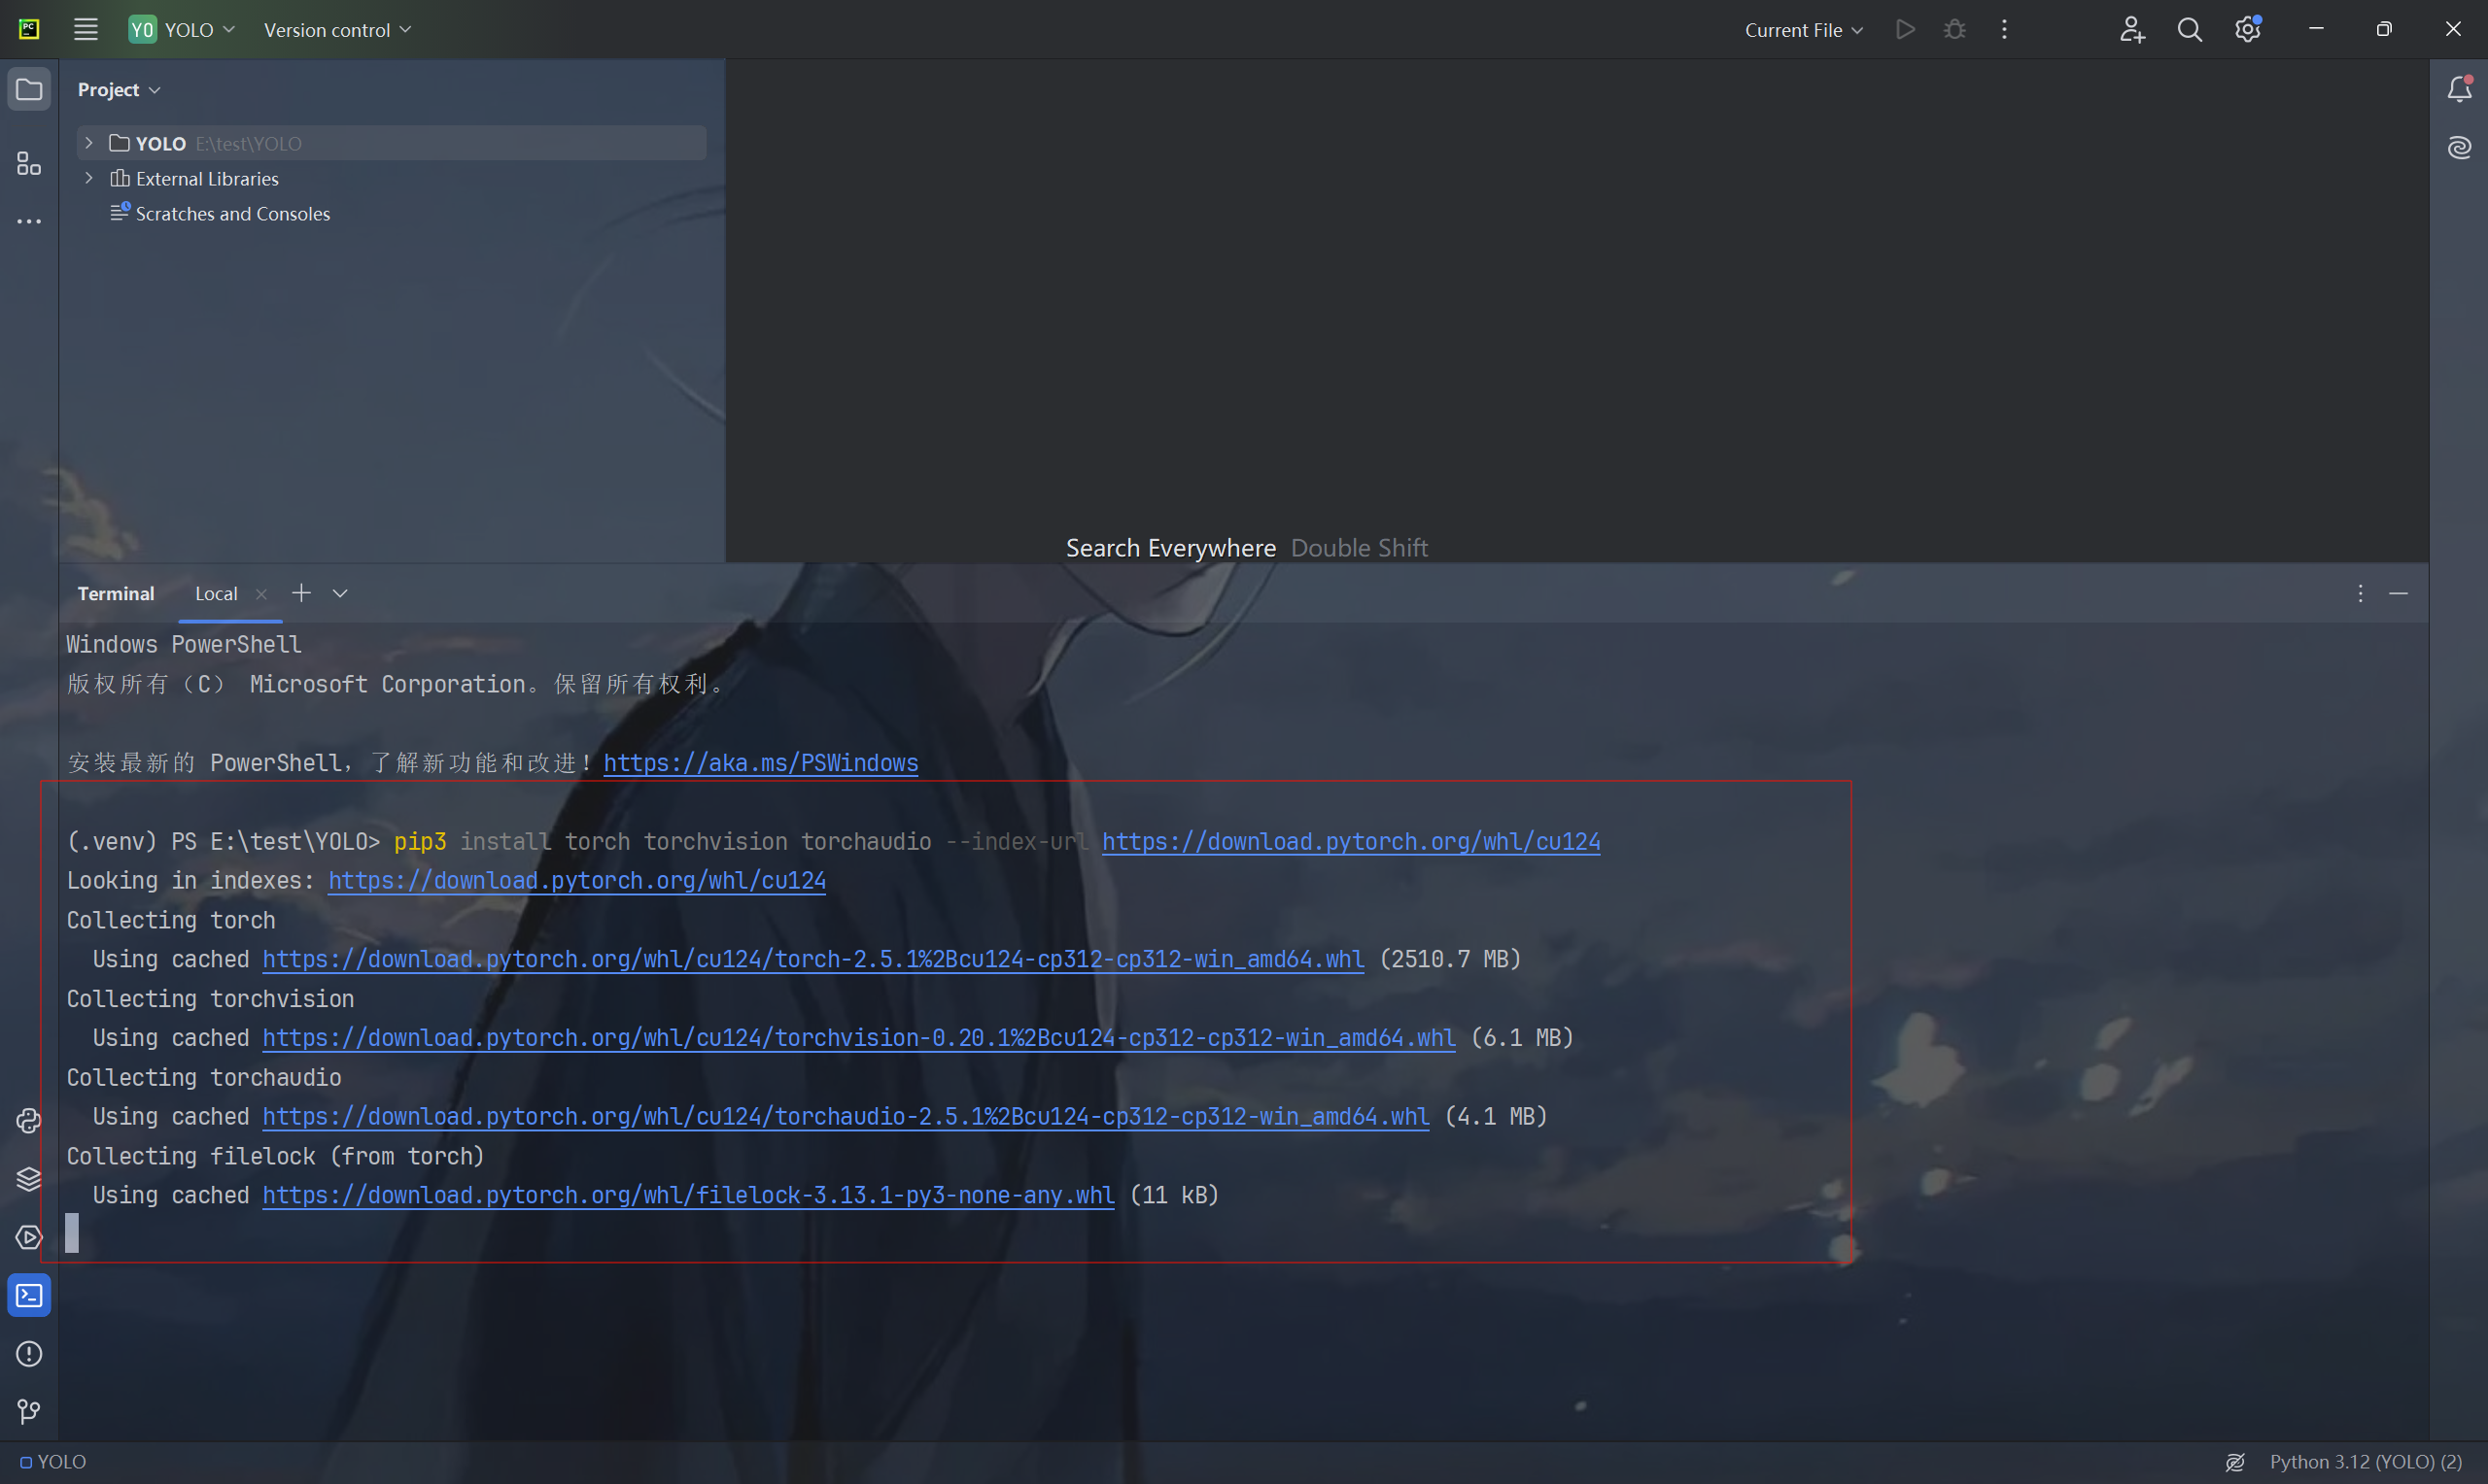Expand the YOLO project folder
The height and width of the screenshot is (1484, 2488).
coord(89,143)
